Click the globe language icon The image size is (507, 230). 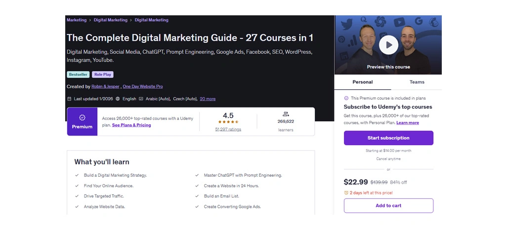[x=118, y=99]
